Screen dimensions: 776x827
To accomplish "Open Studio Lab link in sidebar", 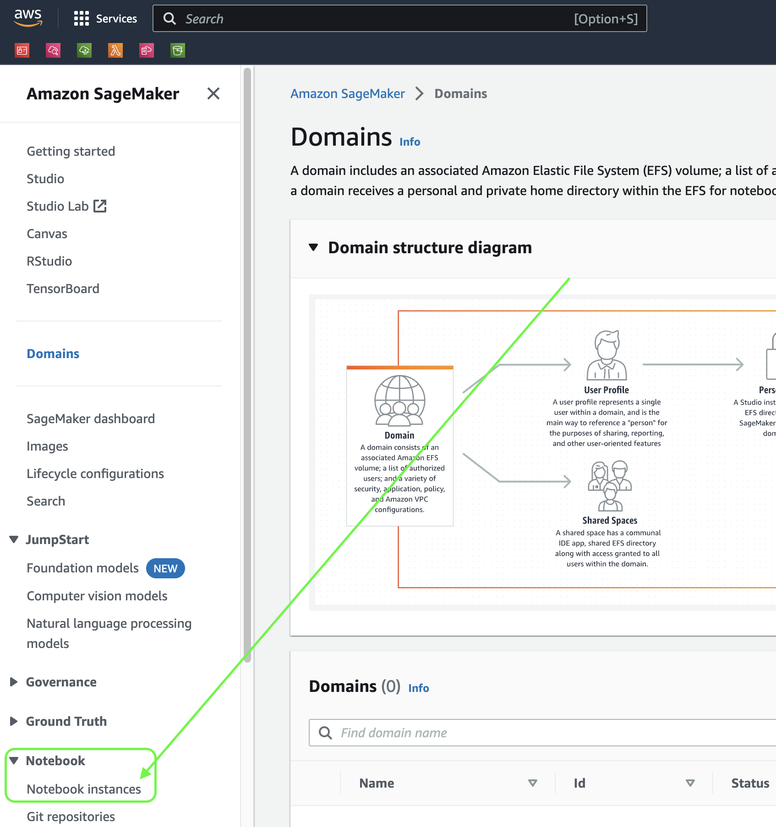I will [58, 206].
